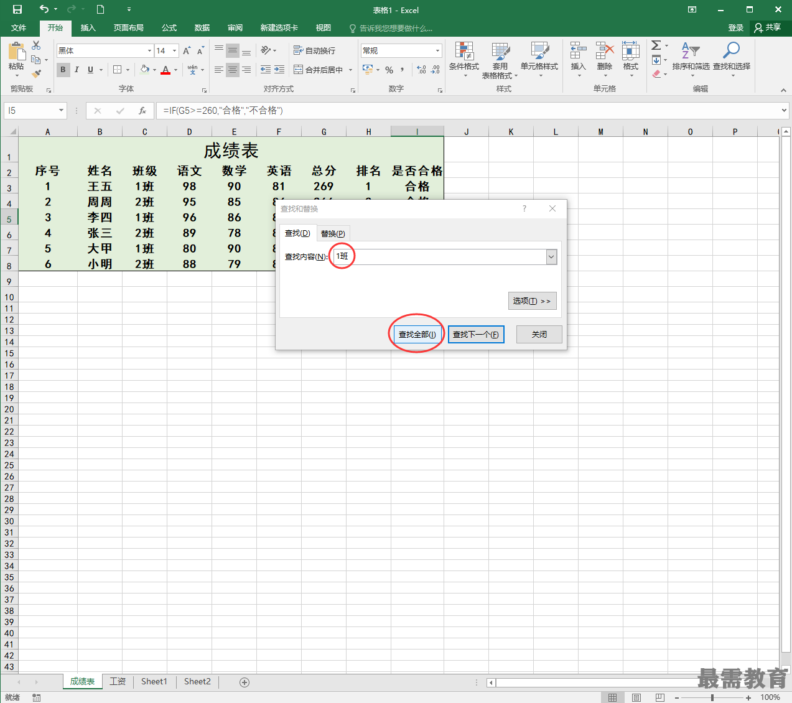This screenshot has height=703, width=792.
Task: Click the red font color A swatch
Action: coord(165,70)
